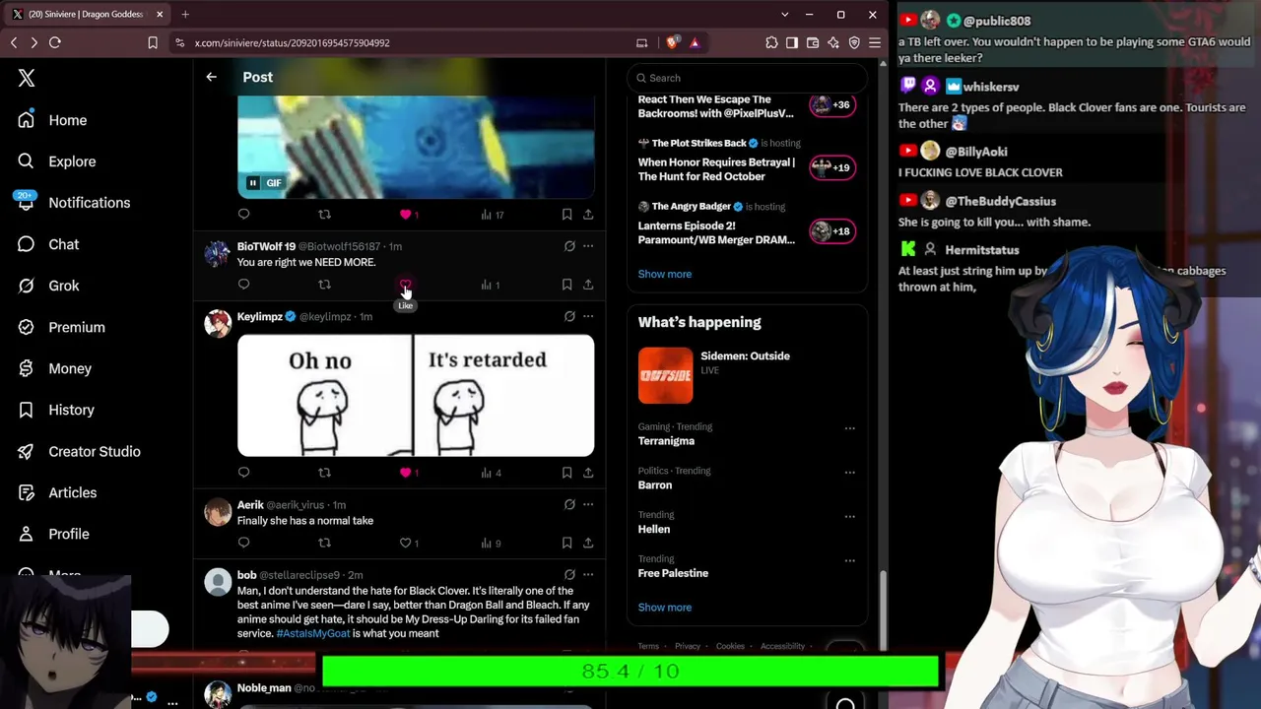Unlike the top GIF post
1261x709 pixels.
tap(405, 214)
